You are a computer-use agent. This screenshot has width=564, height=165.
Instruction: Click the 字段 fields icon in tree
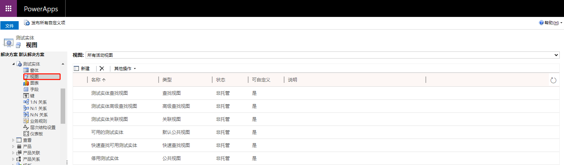(26, 89)
